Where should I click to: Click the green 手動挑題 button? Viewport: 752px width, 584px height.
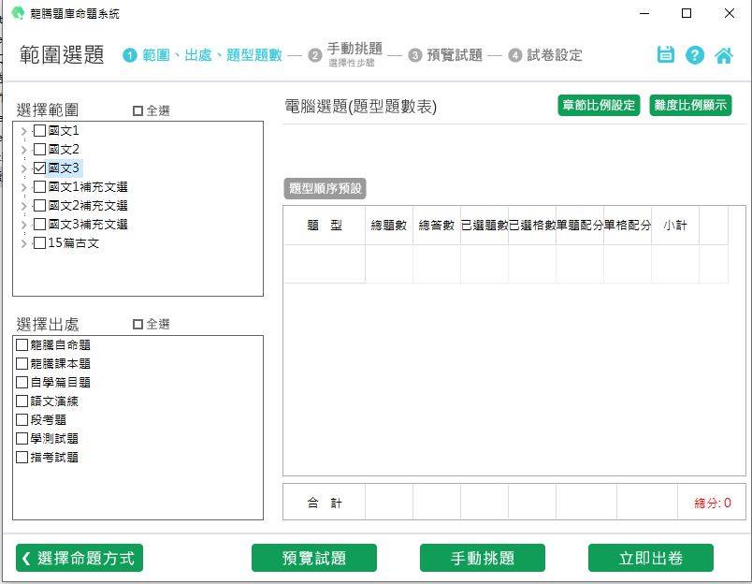click(x=483, y=558)
